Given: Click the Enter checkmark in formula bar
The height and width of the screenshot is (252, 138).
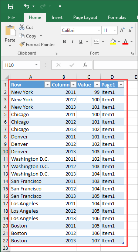Looking at the screenshot, I should click(72, 65).
